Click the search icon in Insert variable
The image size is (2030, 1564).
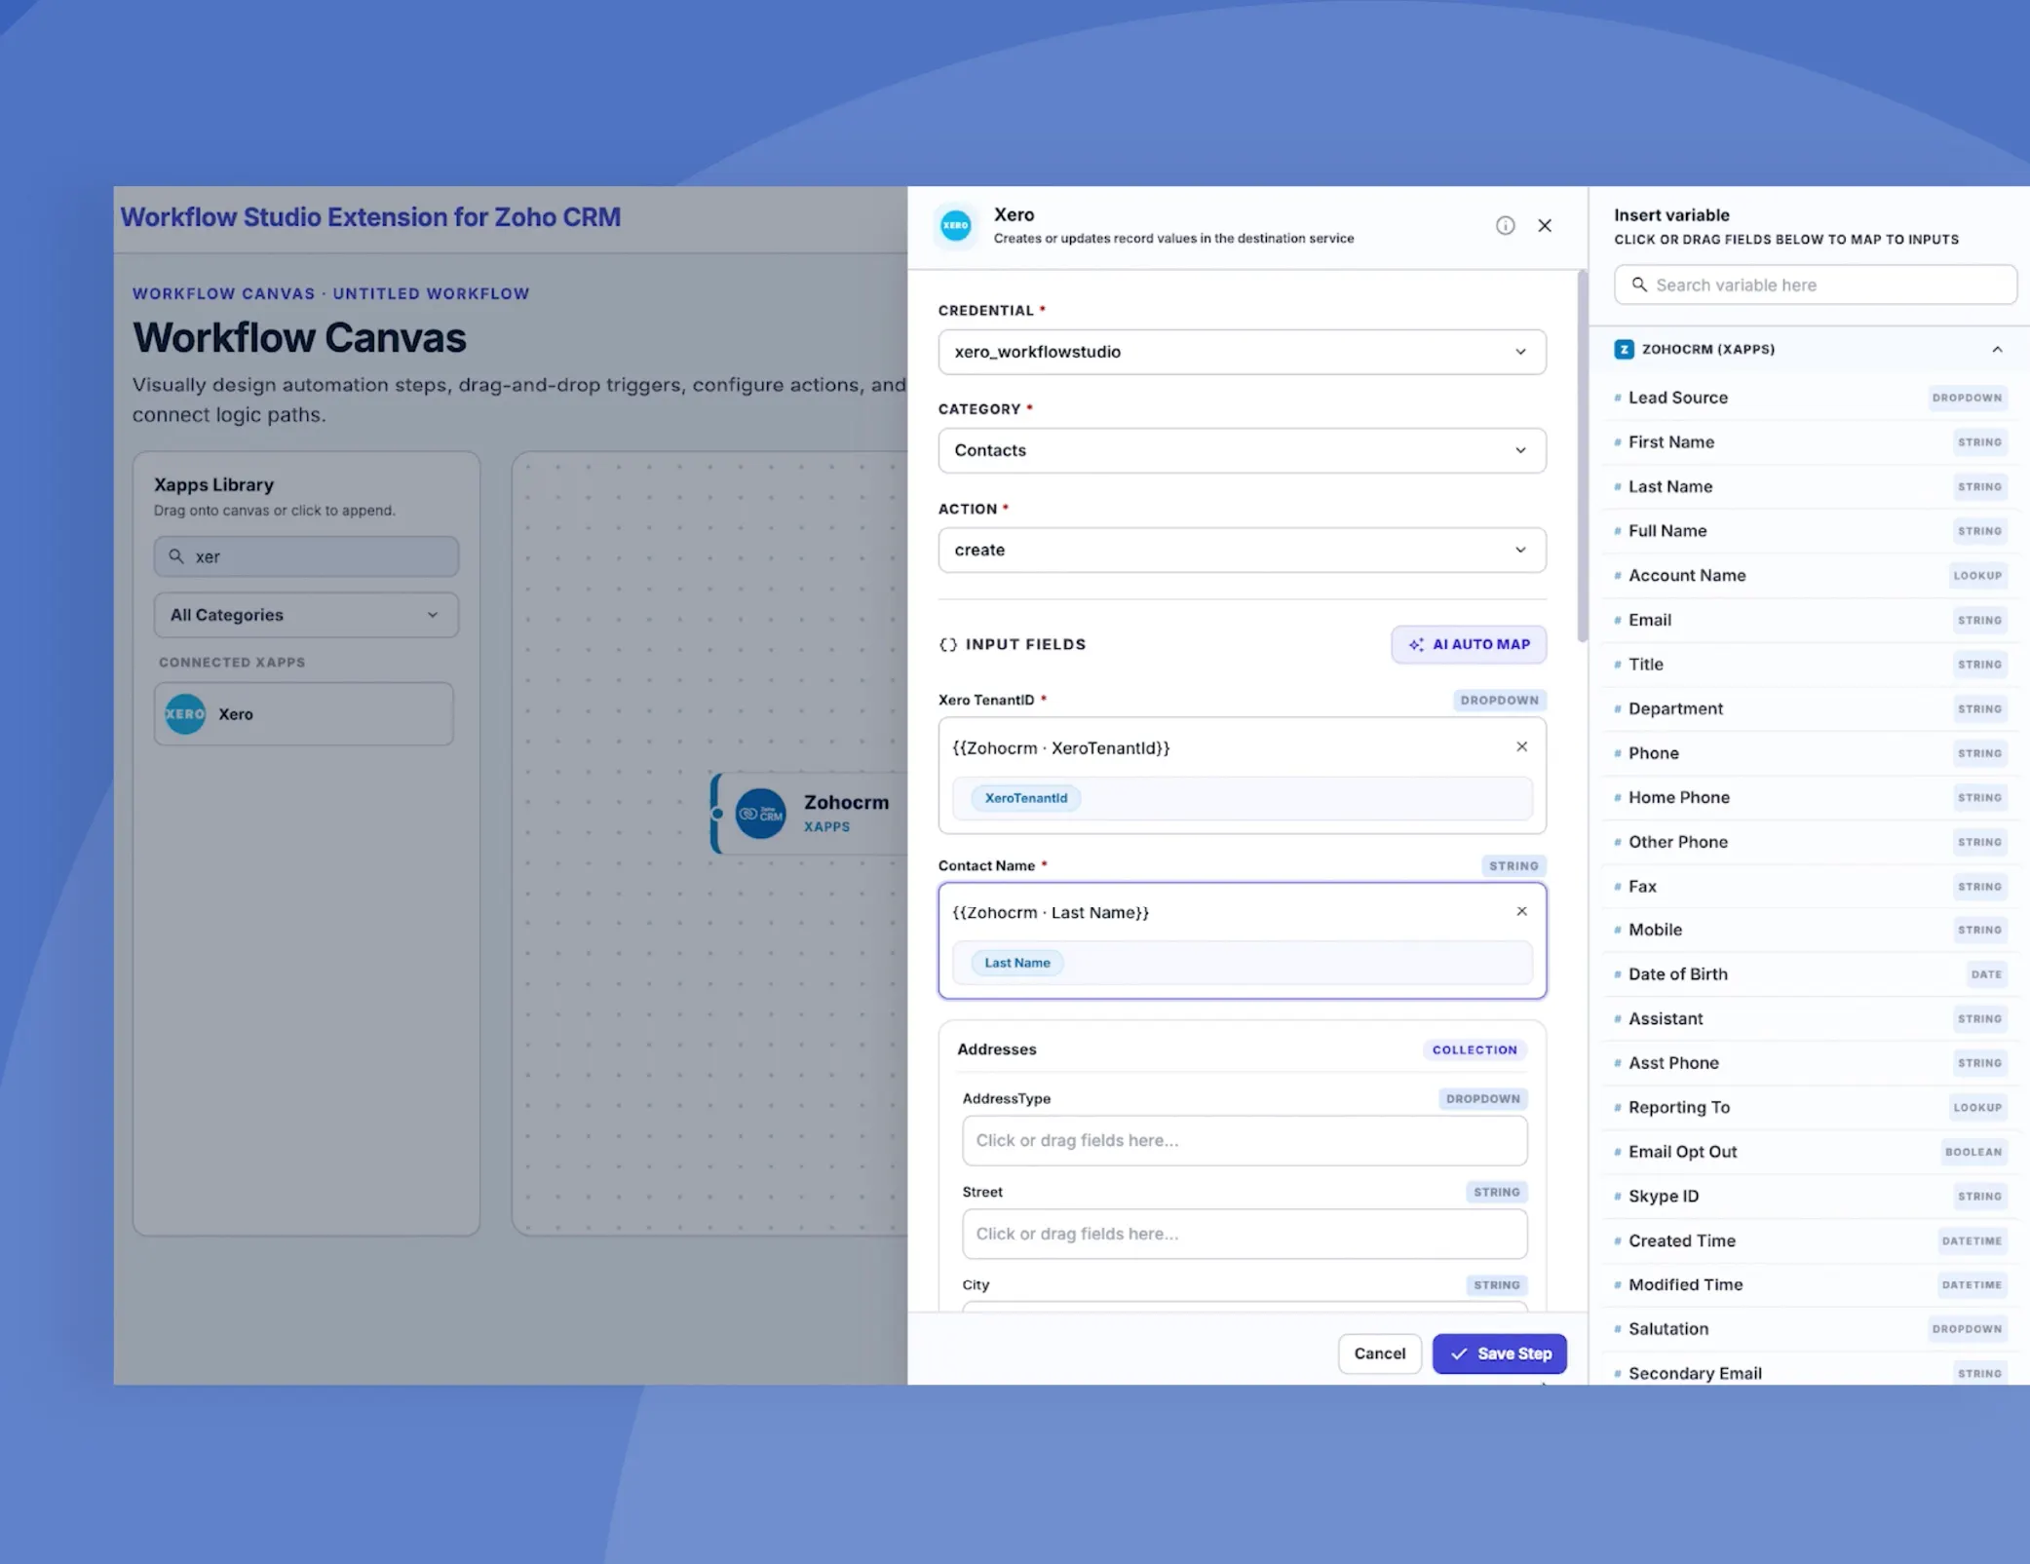pos(1639,285)
